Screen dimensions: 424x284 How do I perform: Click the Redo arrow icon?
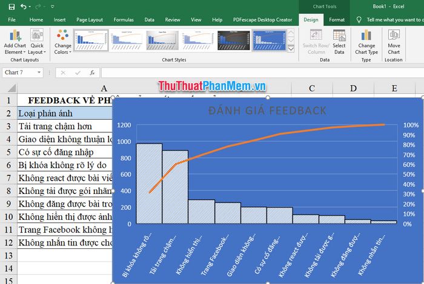point(38,7)
